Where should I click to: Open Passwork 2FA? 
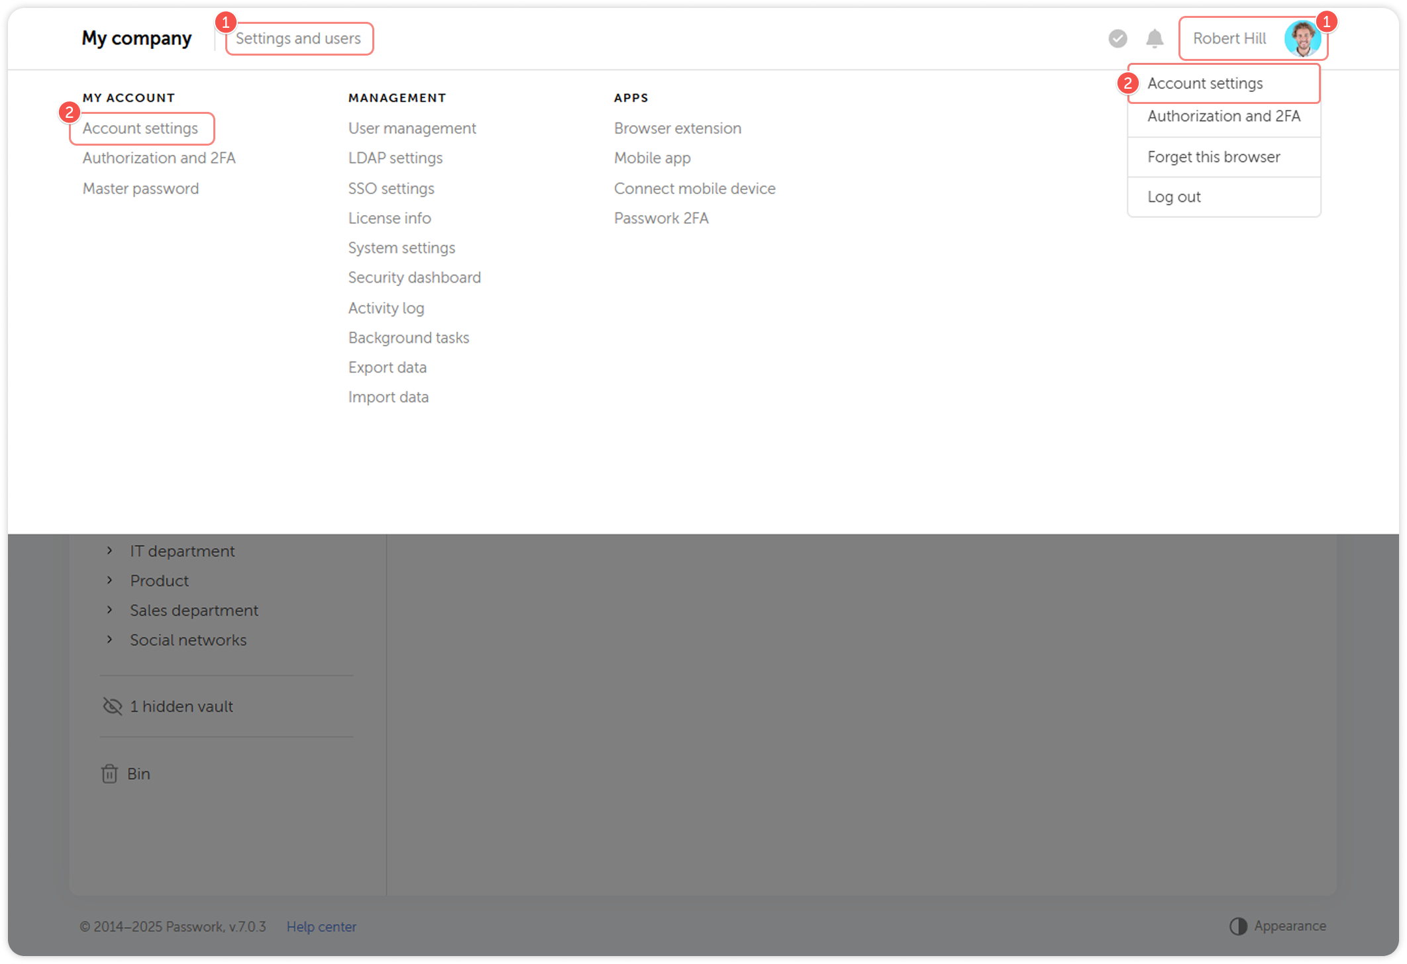(x=661, y=218)
